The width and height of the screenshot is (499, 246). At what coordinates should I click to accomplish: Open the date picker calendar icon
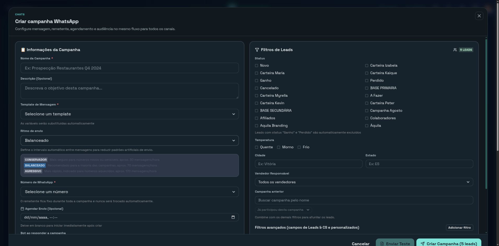233,217
